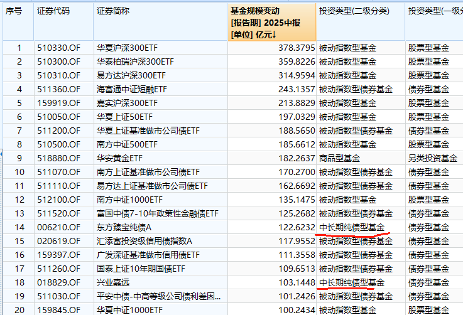Select value 185.6612
Viewport: 463px width, 315px height.
coord(297,144)
